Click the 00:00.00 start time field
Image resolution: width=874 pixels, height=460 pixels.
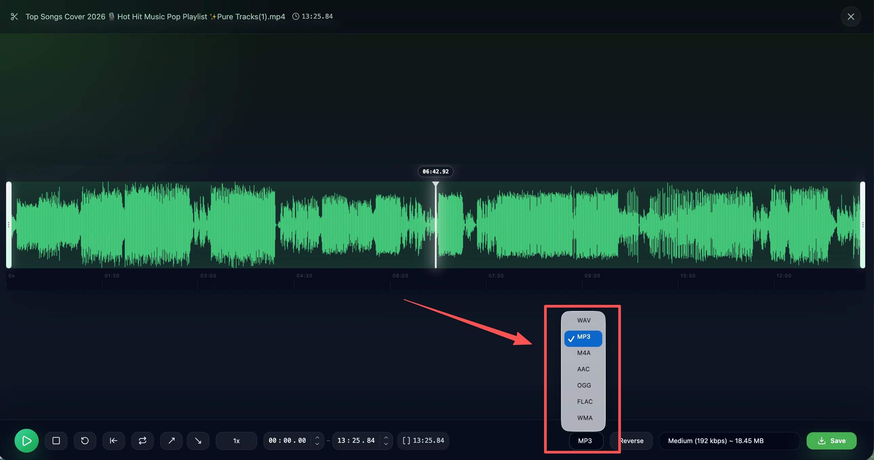287,440
